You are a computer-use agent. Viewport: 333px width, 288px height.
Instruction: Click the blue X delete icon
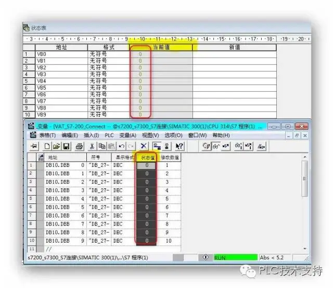pos(144,146)
